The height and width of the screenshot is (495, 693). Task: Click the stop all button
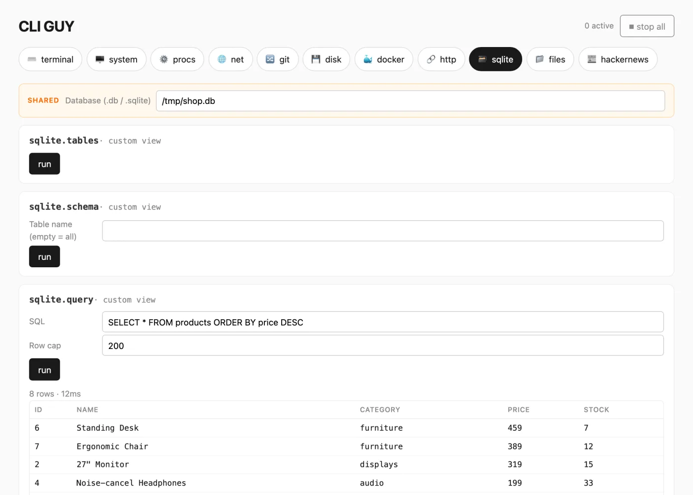point(647,26)
